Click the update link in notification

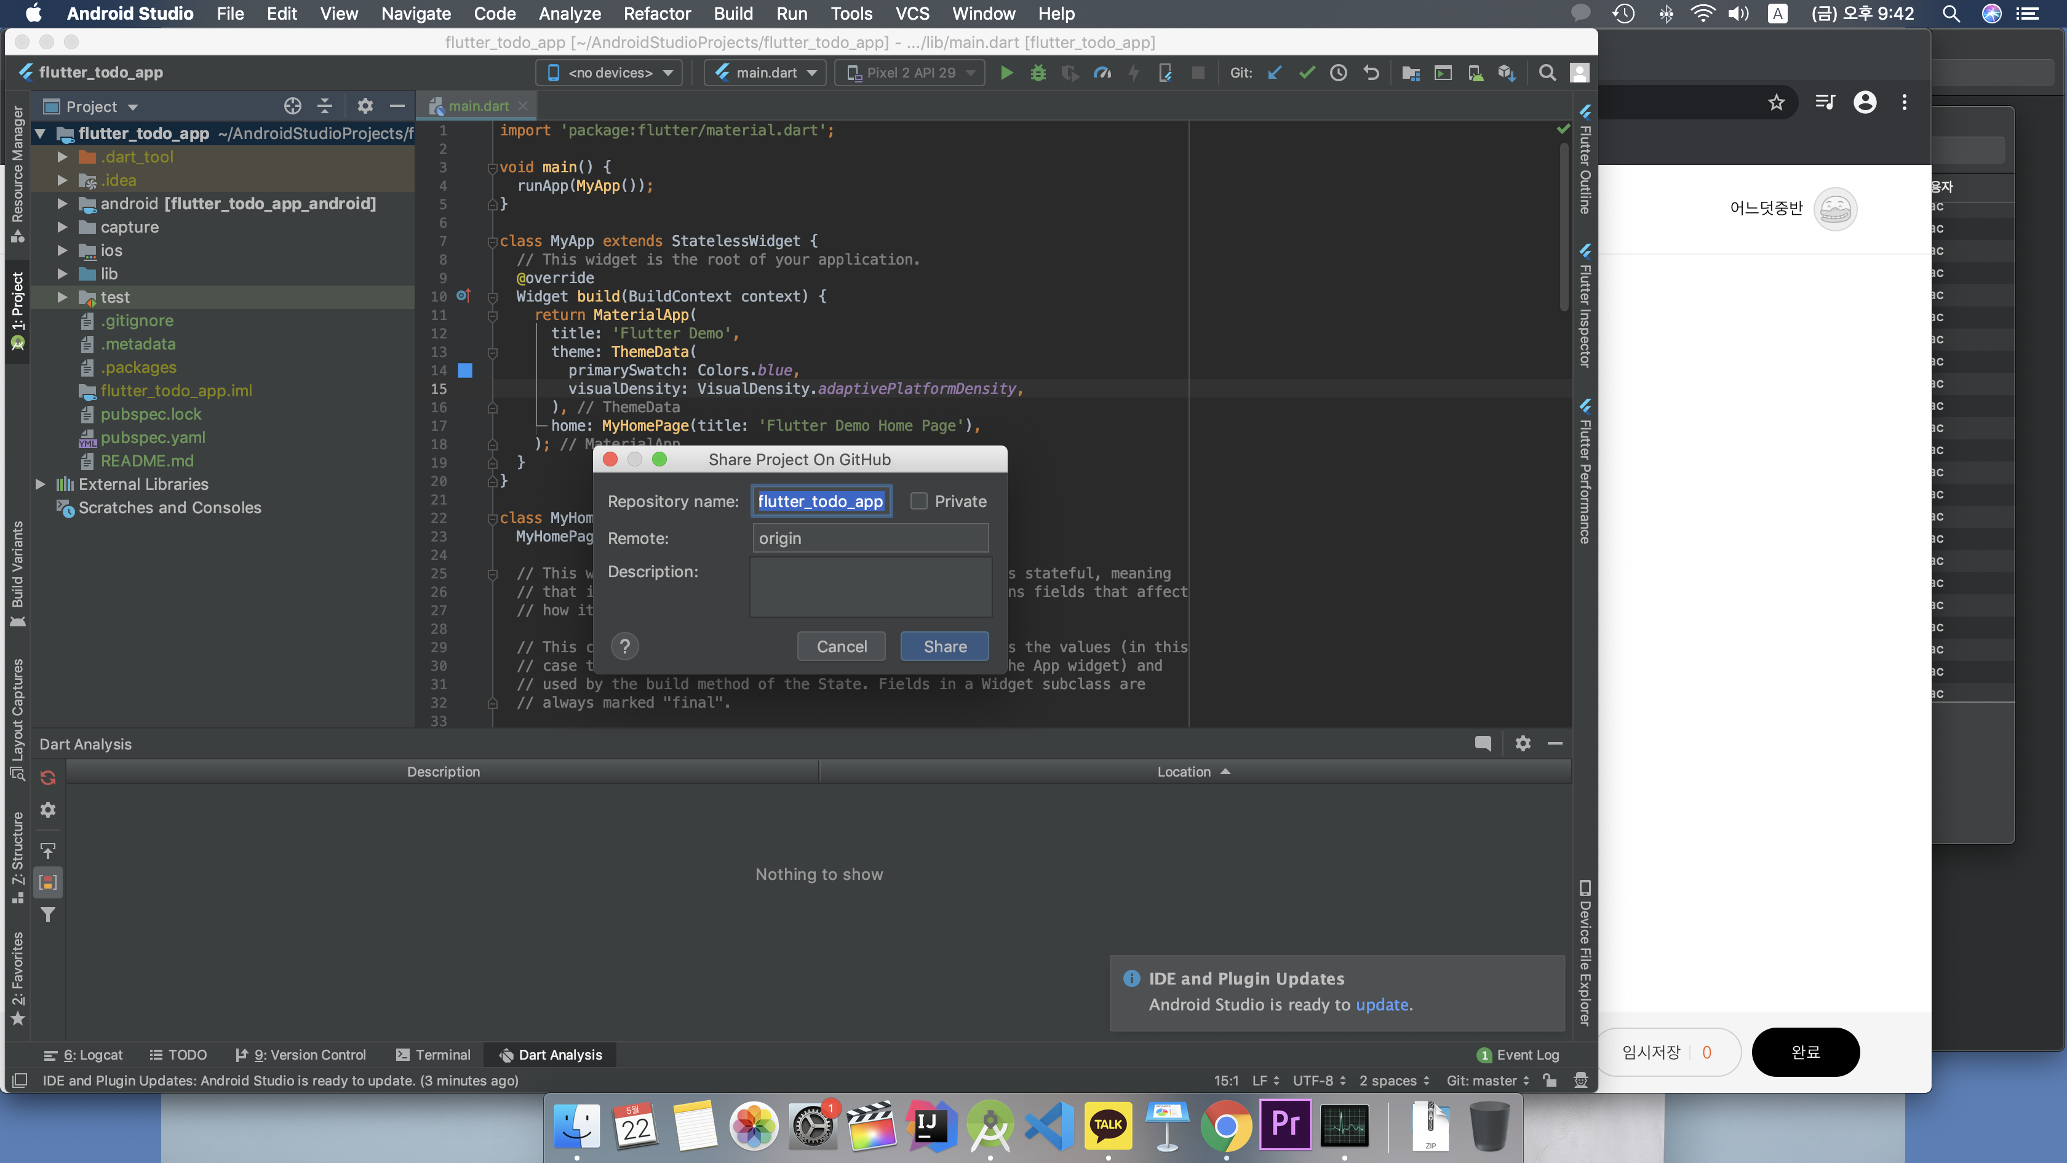point(1382,1004)
